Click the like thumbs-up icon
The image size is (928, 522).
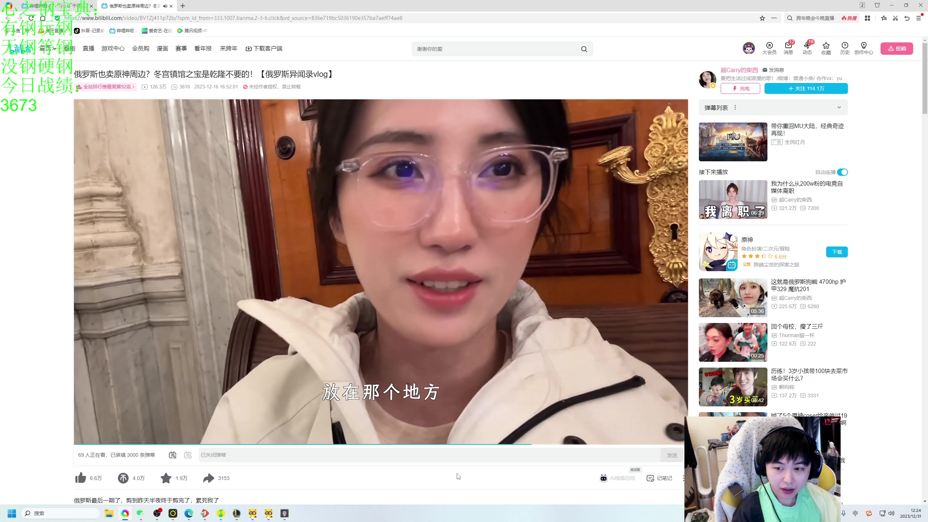click(x=80, y=478)
